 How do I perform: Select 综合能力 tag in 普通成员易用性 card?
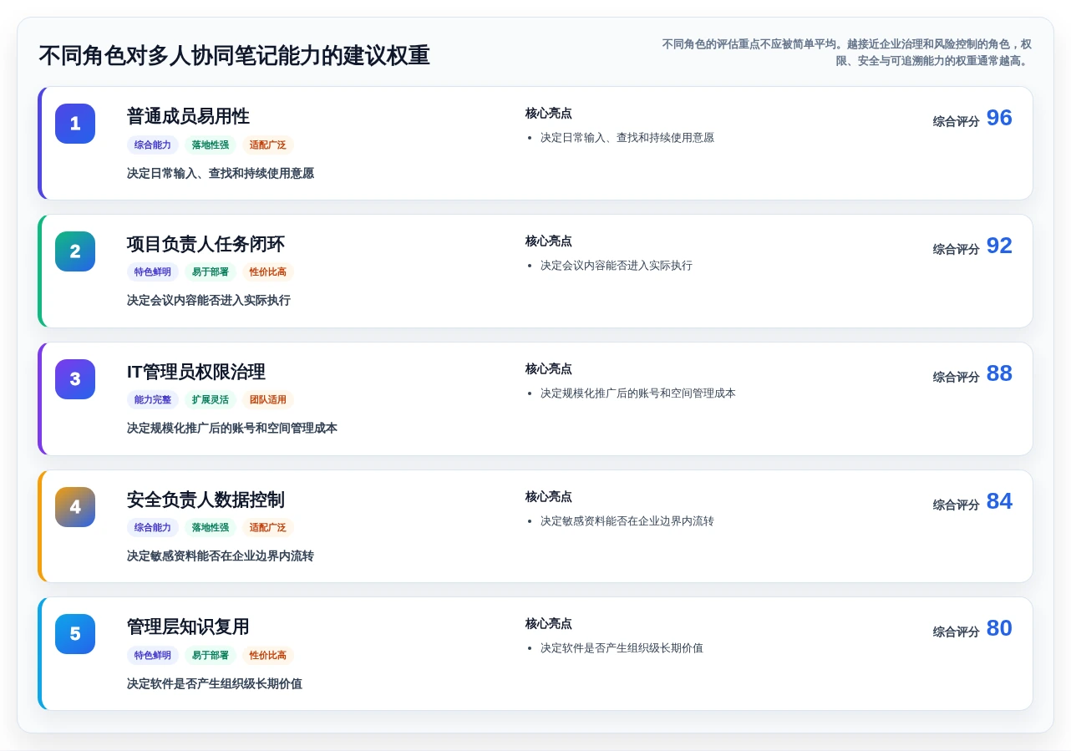(153, 145)
